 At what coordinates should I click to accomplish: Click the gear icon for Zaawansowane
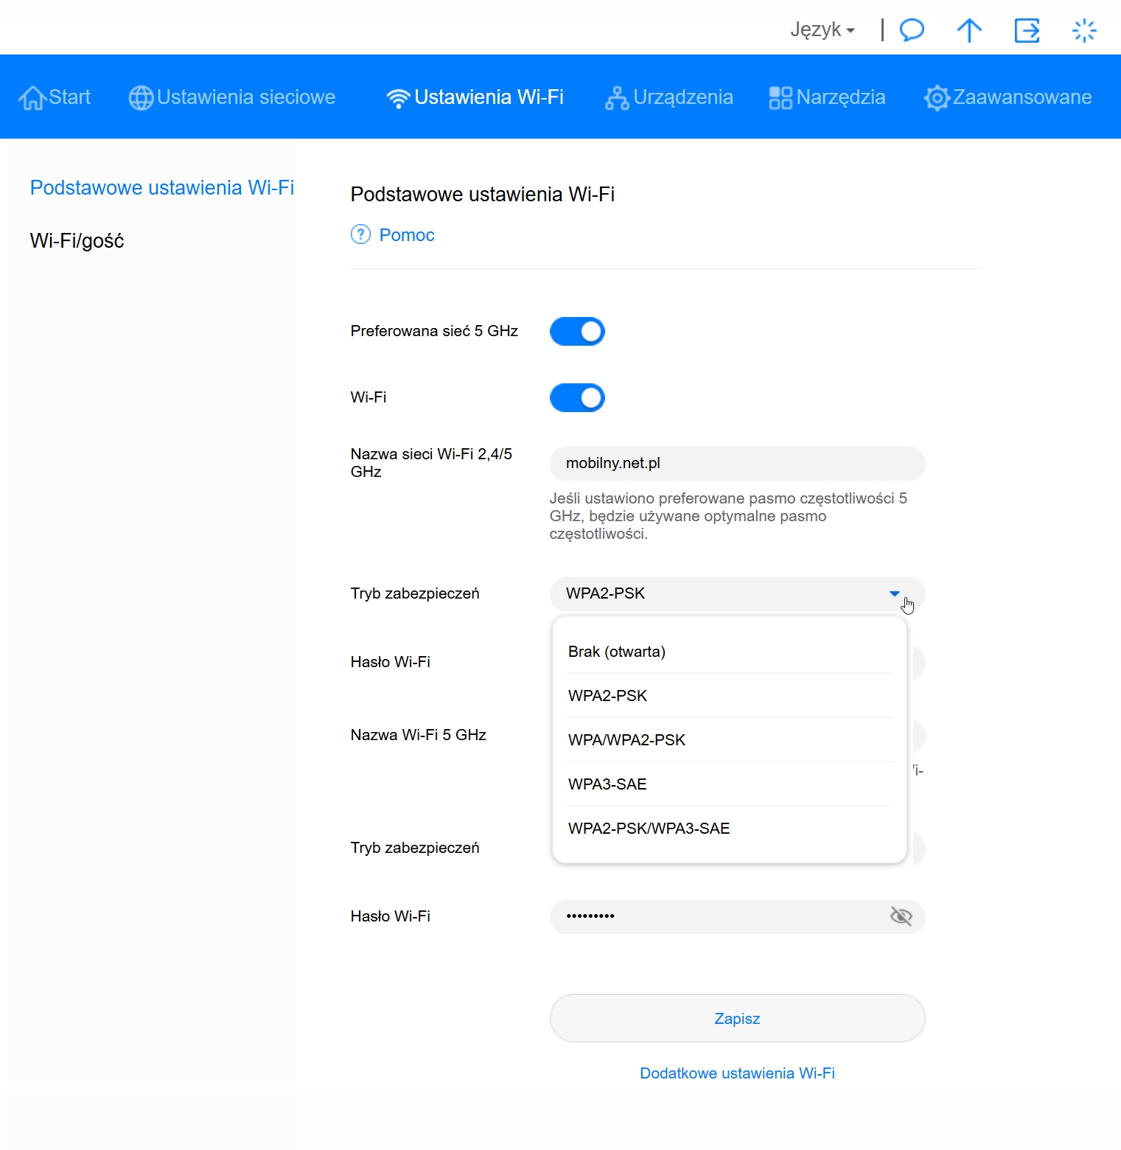coord(937,97)
